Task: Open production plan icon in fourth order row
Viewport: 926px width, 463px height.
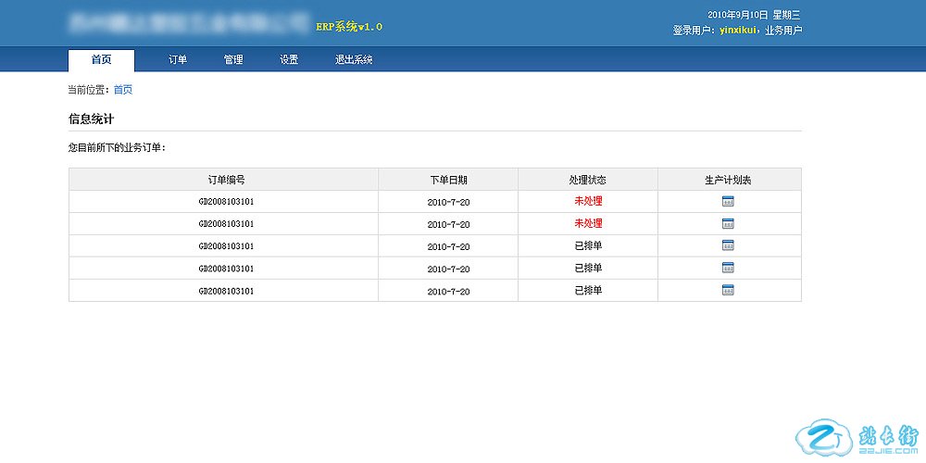Action: click(x=728, y=268)
